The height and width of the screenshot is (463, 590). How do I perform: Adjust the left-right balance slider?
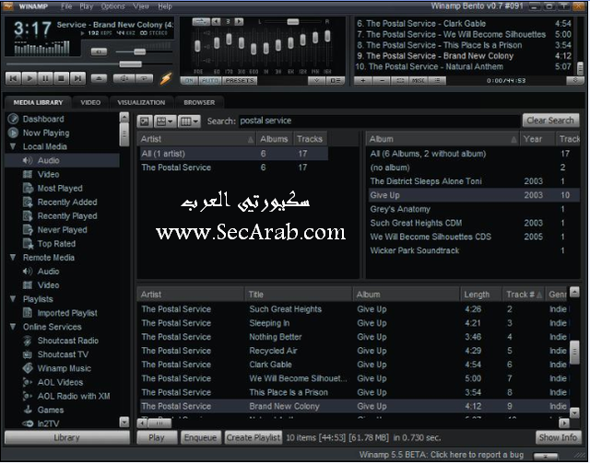click(293, 22)
